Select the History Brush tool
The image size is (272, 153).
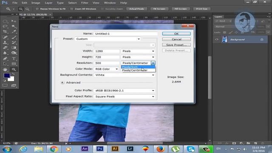(14, 42)
